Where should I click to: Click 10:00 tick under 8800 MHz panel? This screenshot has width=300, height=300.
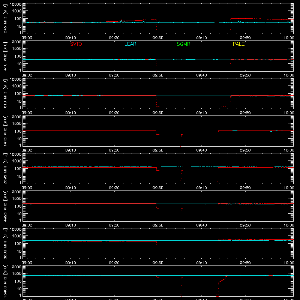coord(289,263)
